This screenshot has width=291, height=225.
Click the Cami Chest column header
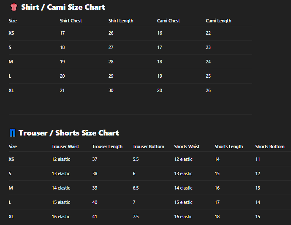[x=169, y=21]
